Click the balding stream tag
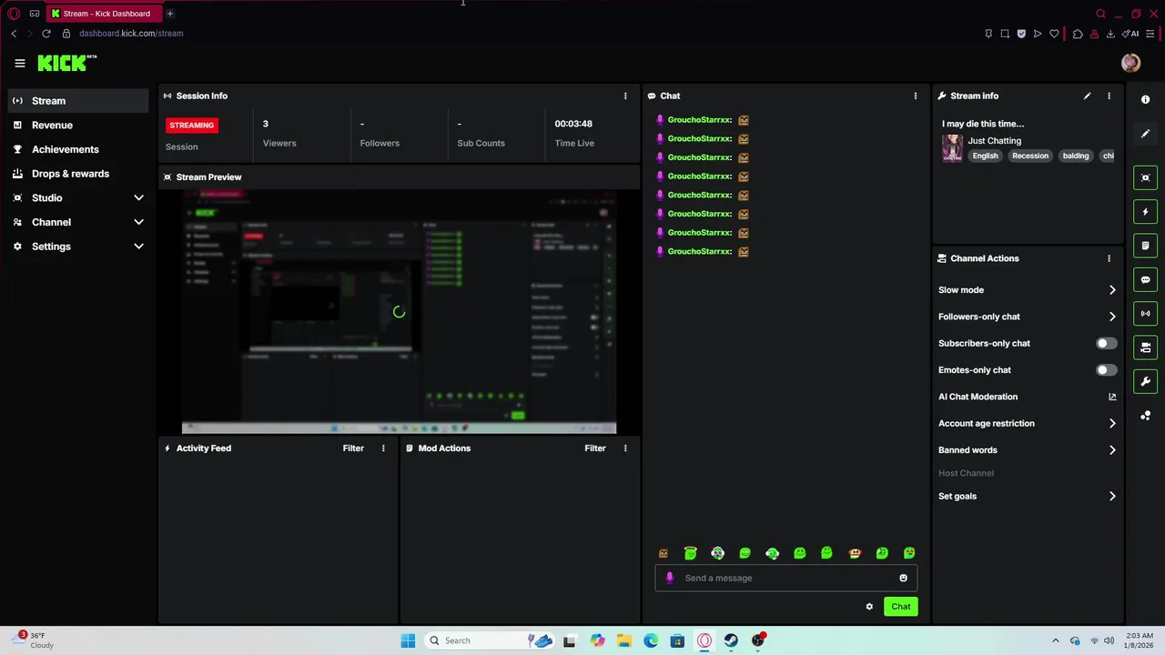The height and width of the screenshot is (655, 1165). click(x=1075, y=156)
